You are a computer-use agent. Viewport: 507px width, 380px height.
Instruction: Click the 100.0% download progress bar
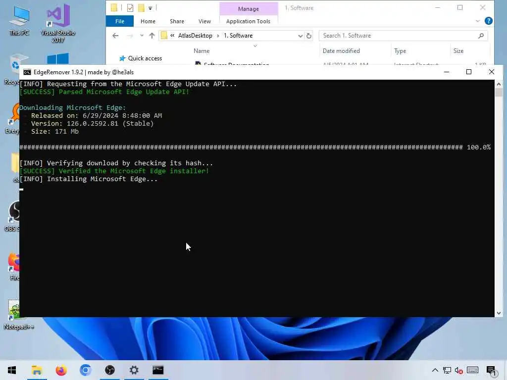[x=255, y=147]
